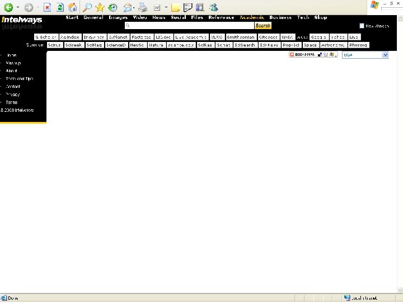The height and width of the screenshot is (302, 403).
Task: Open the USA country dropdown
Action: point(365,55)
